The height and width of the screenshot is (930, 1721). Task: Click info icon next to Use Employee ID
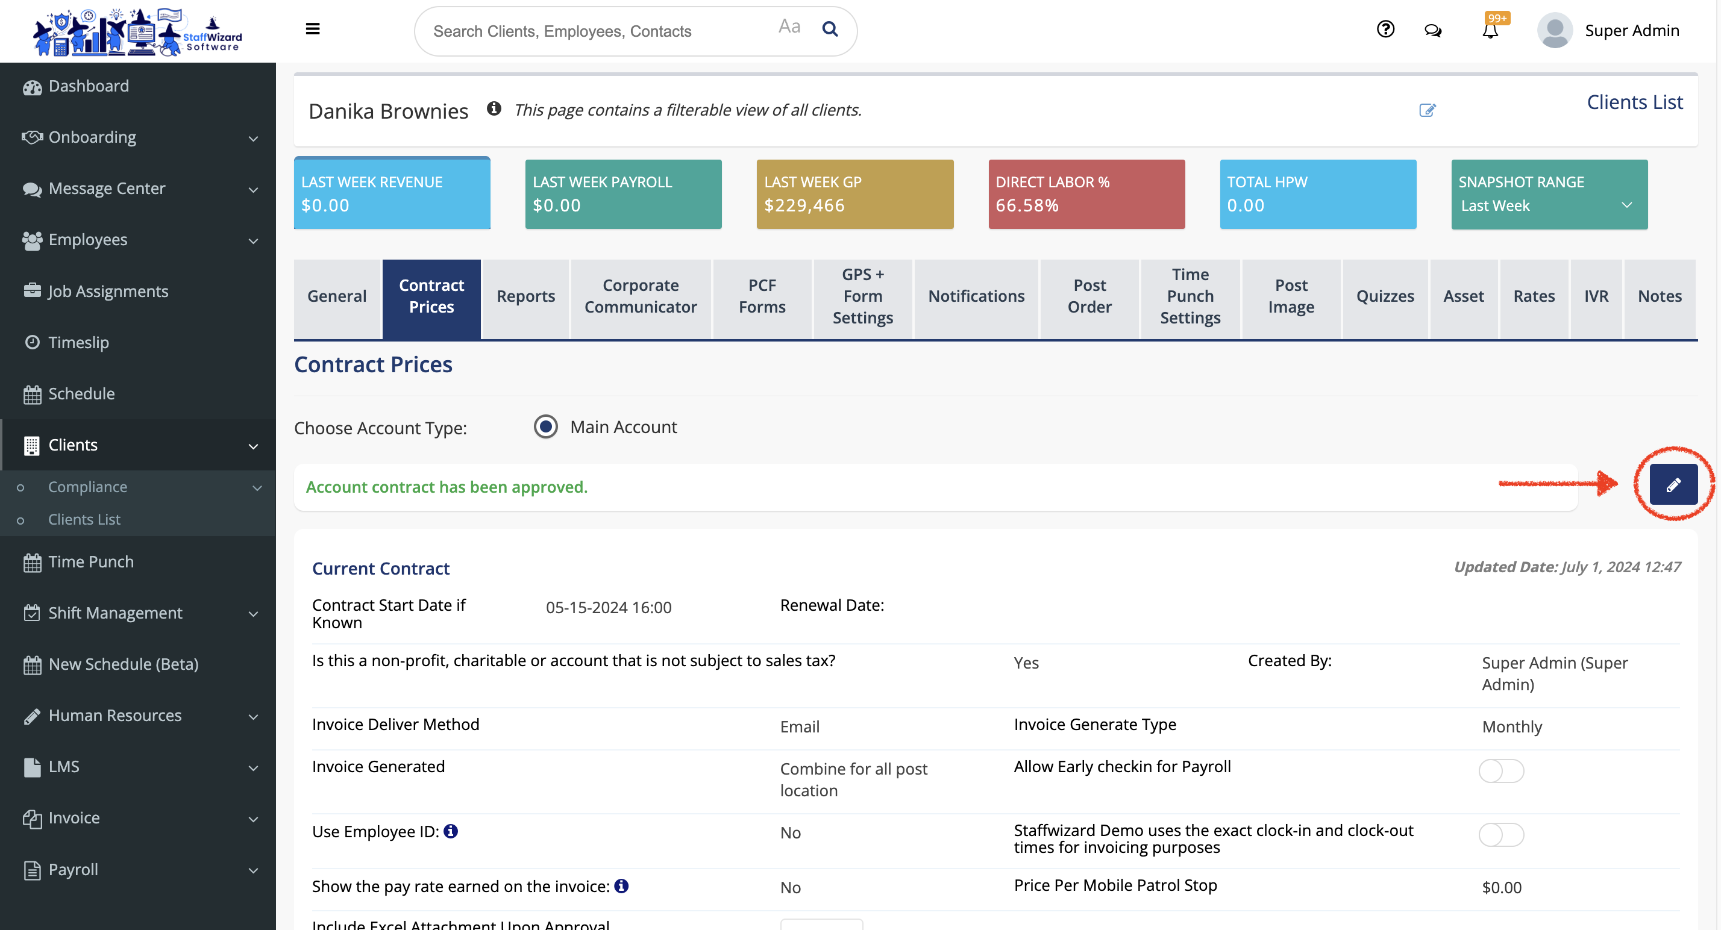[451, 831]
